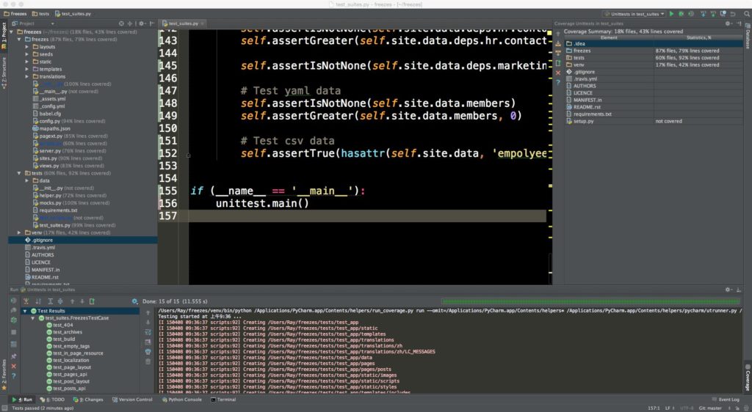The width and height of the screenshot is (752, 412).
Task: Collapse the tests folder in Project tree
Action: 19,173
